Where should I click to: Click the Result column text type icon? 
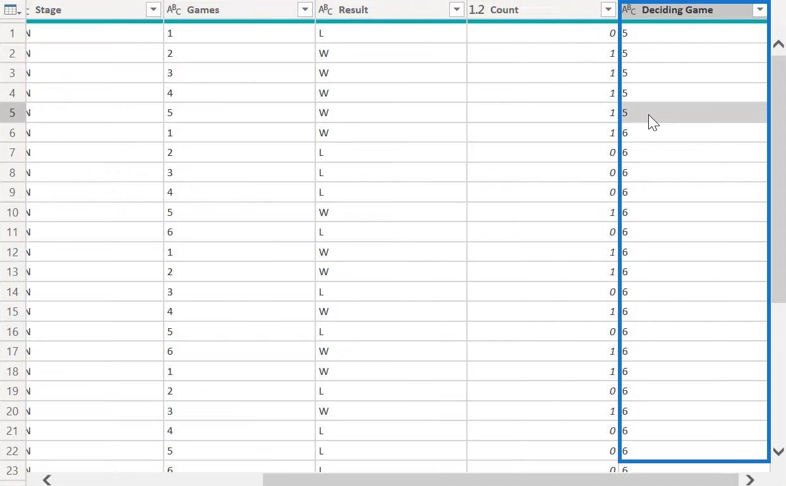(x=325, y=10)
